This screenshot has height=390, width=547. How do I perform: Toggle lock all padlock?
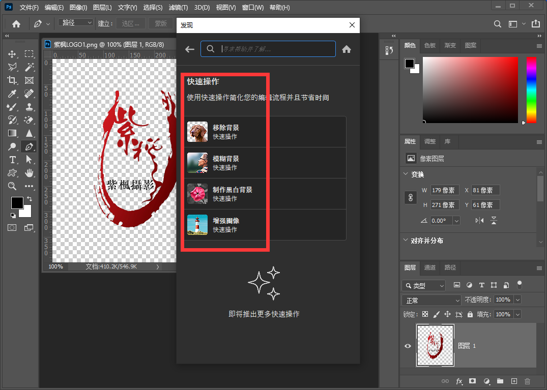[x=470, y=314]
